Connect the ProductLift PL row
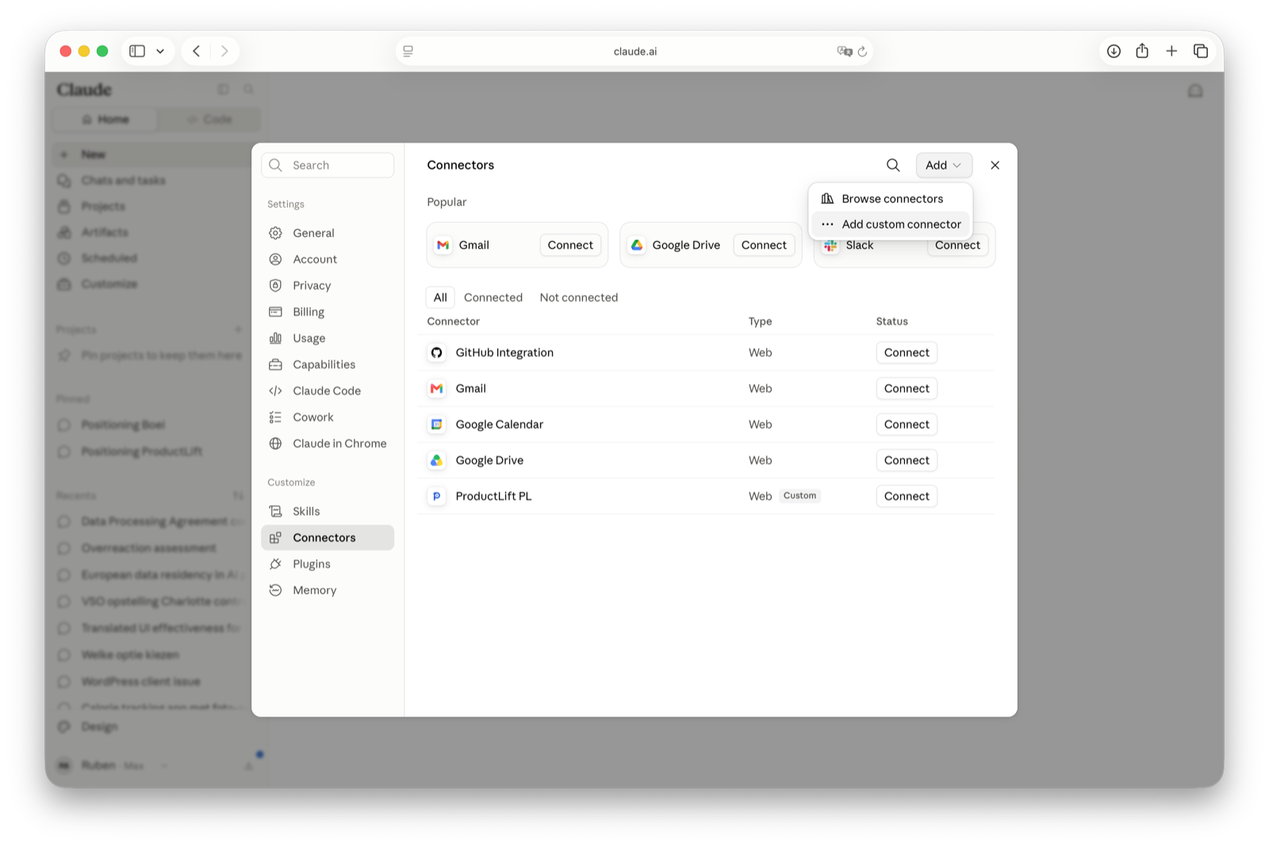The image size is (1269, 847). click(x=907, y=496)
